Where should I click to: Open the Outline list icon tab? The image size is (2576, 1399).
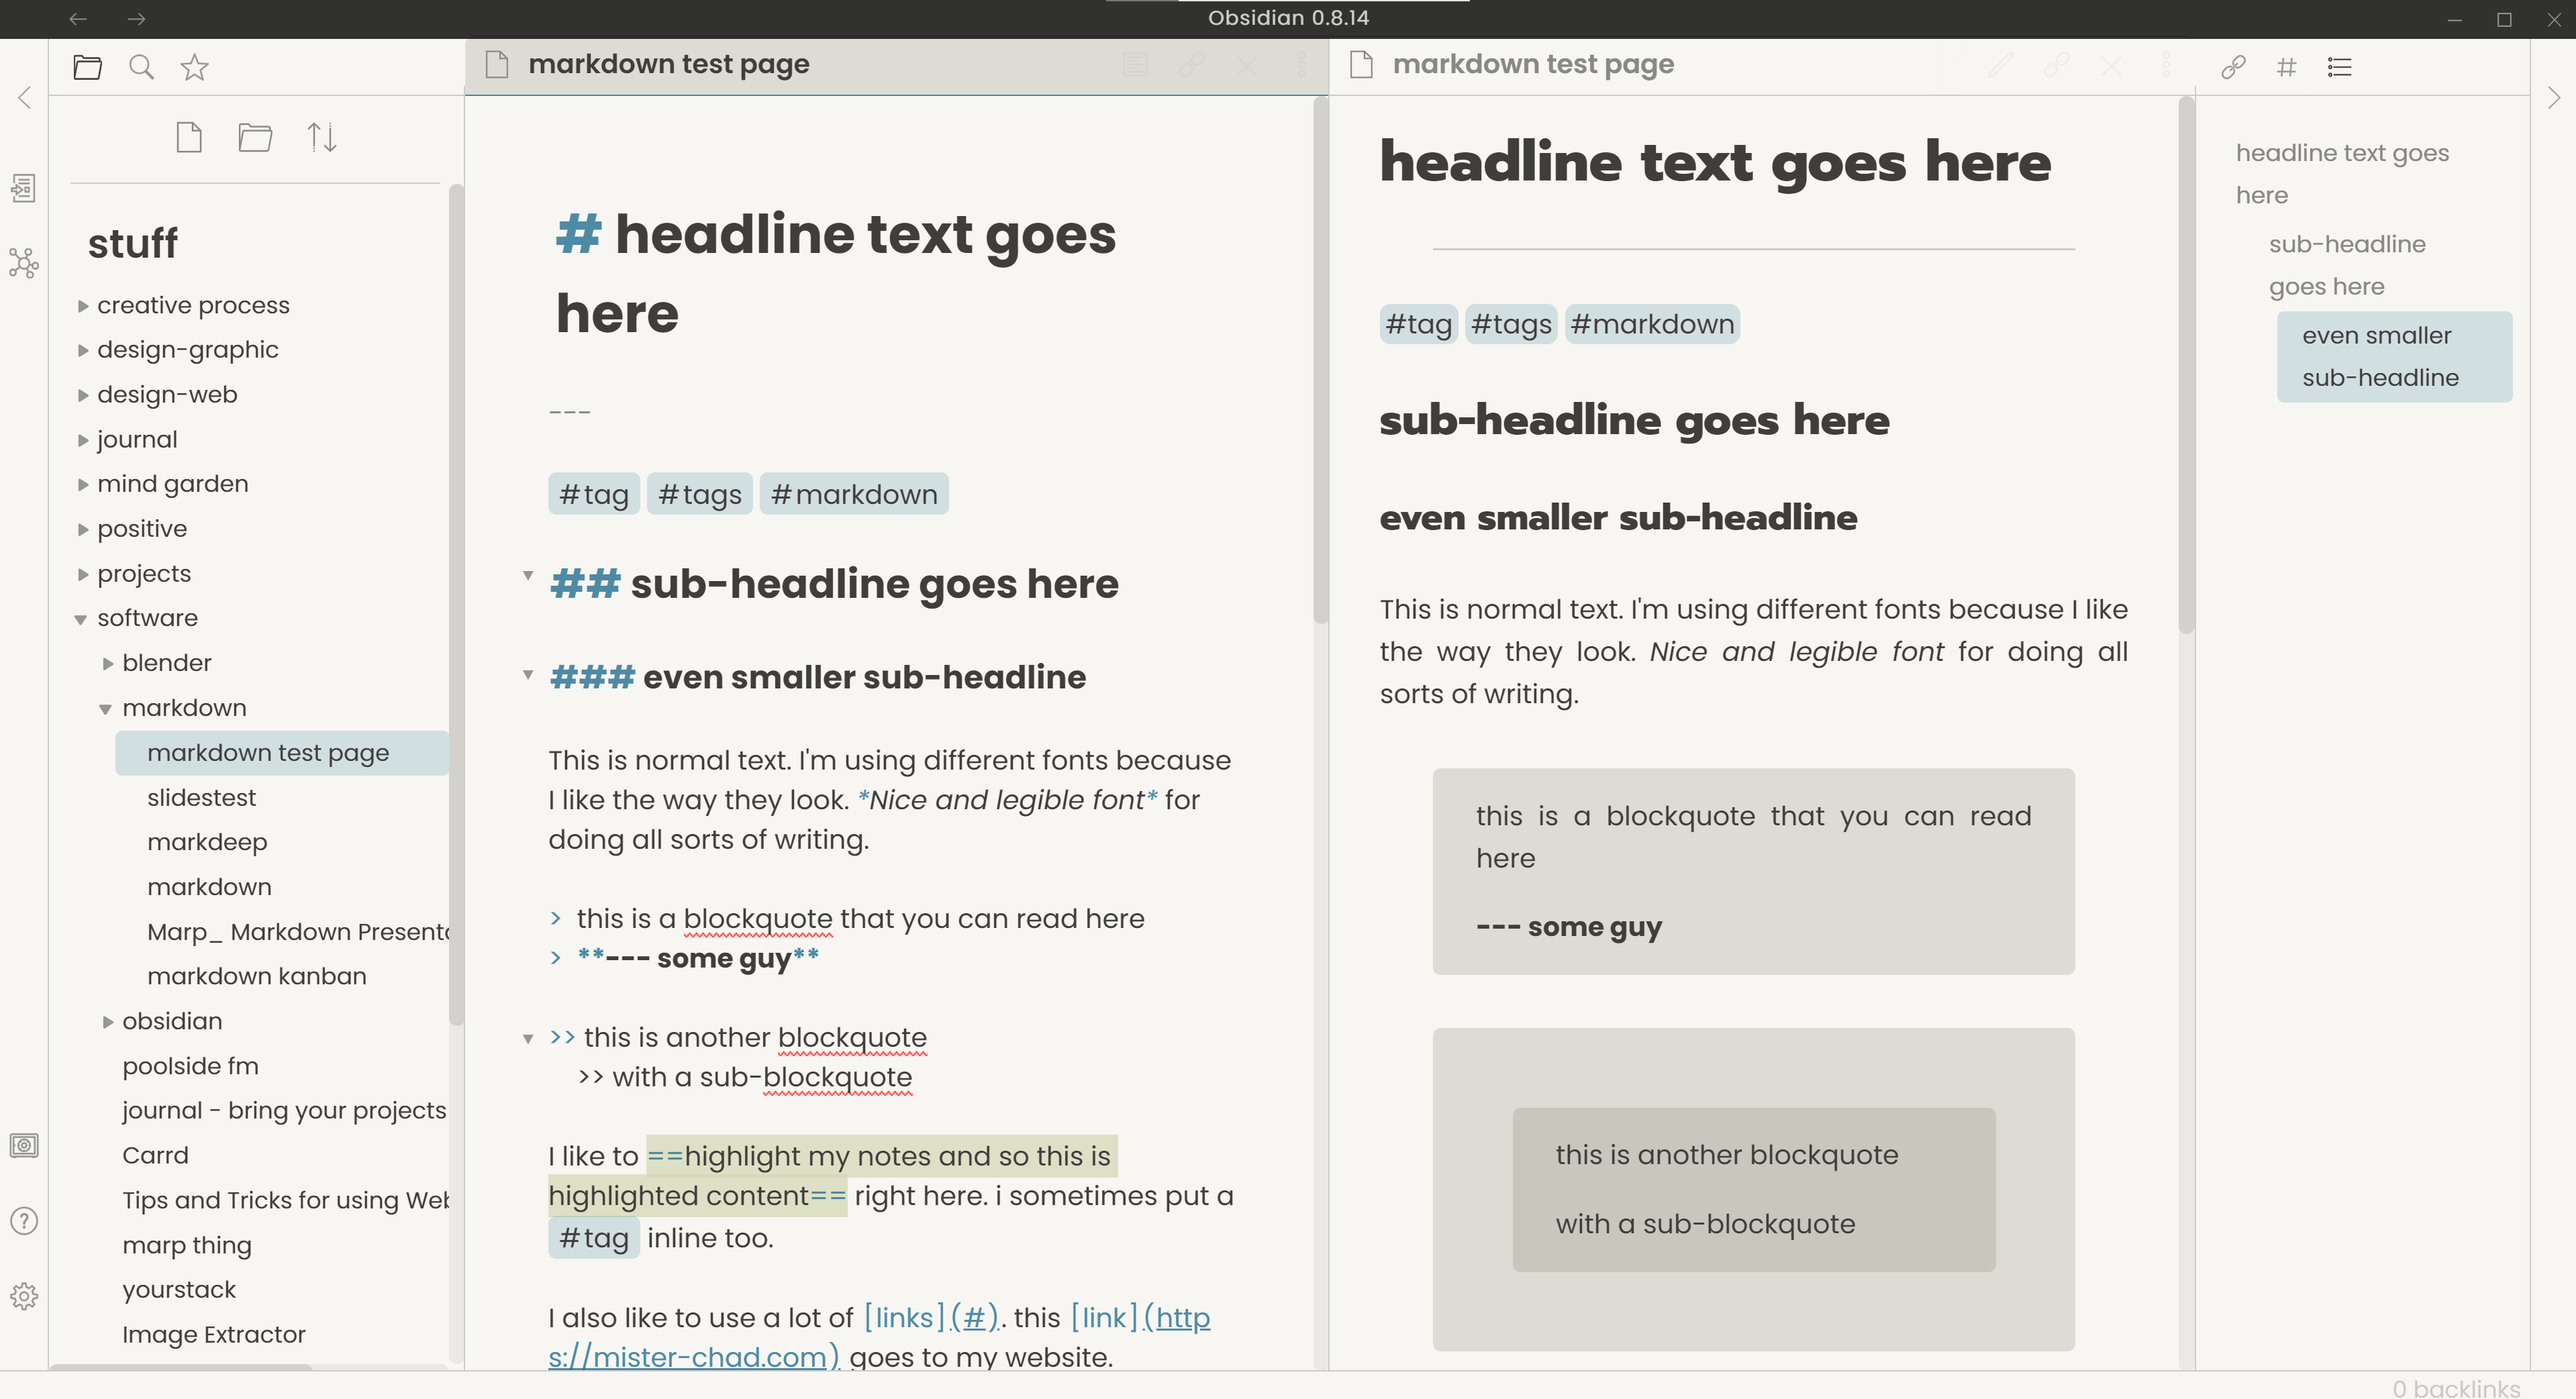pyautogui.click(x=2339, y=67)
